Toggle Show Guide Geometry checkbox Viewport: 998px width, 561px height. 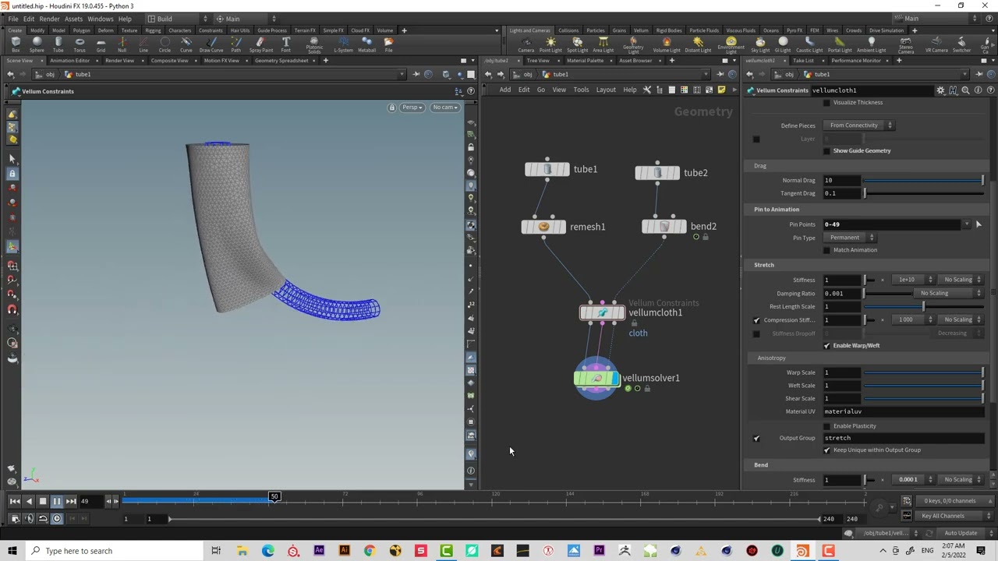[x=826, y=151]
